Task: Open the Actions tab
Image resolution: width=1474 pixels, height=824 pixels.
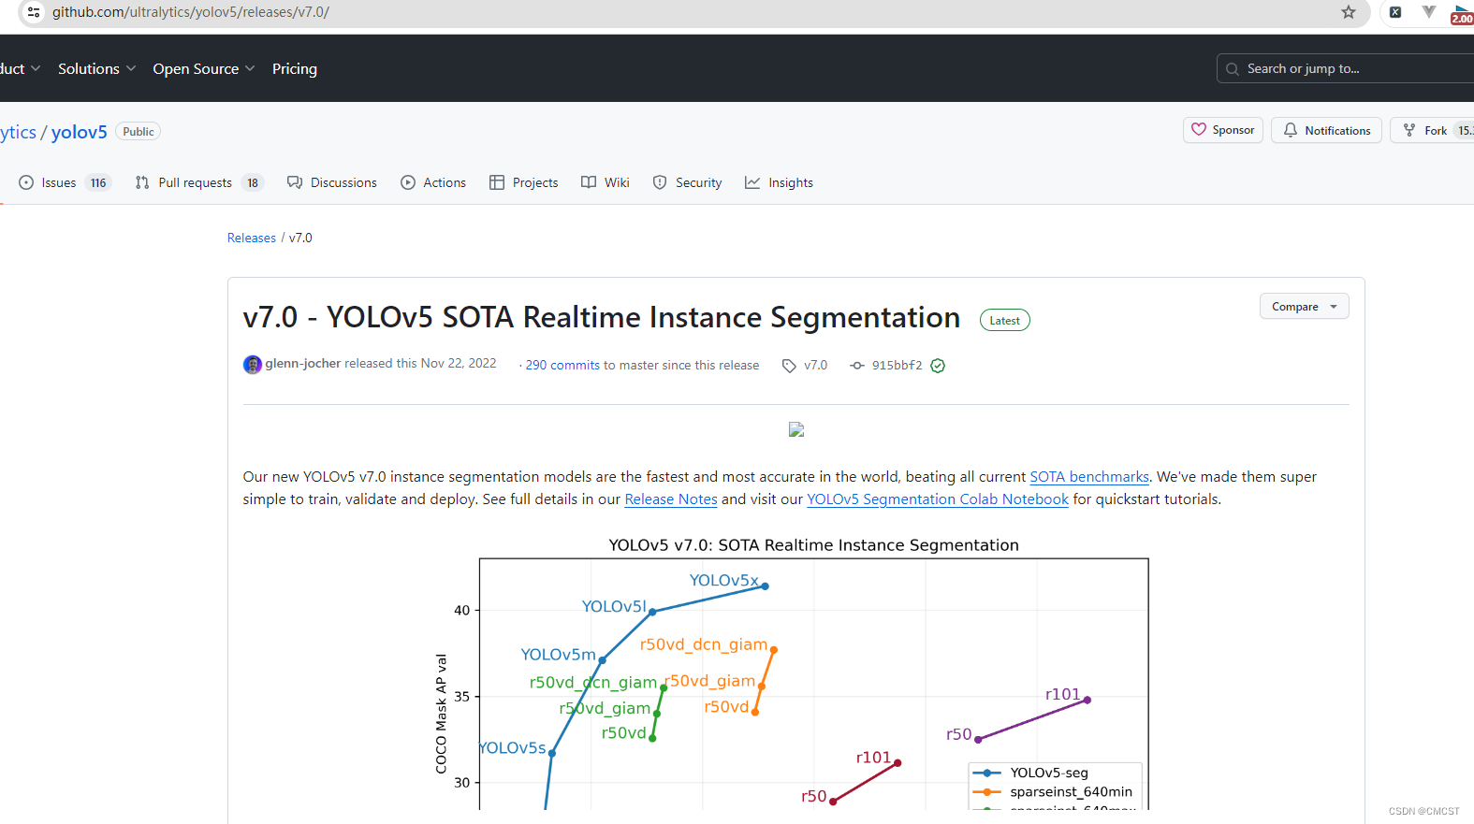Action: (433, 182)
